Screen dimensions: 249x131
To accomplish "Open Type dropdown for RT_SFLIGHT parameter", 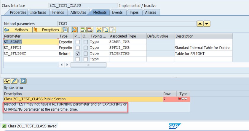I will pos(66,54).
